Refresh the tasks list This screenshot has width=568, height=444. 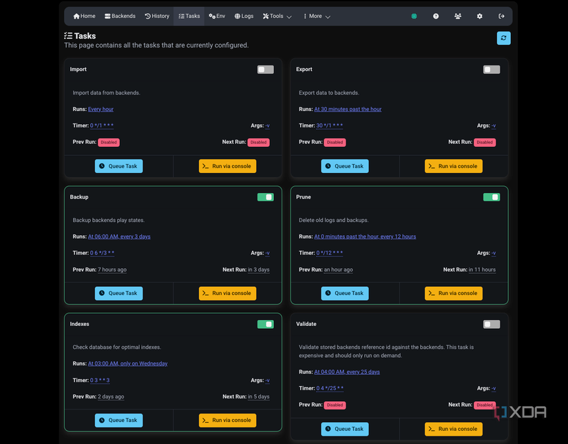(x=503, y=38)
